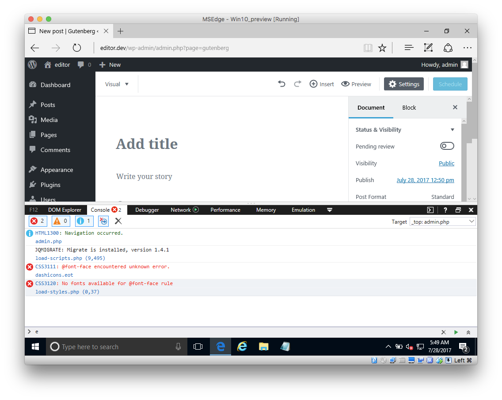The image size is (502, 400).
Task: Preview the post via the eye icon
Action: pos(356,84)
